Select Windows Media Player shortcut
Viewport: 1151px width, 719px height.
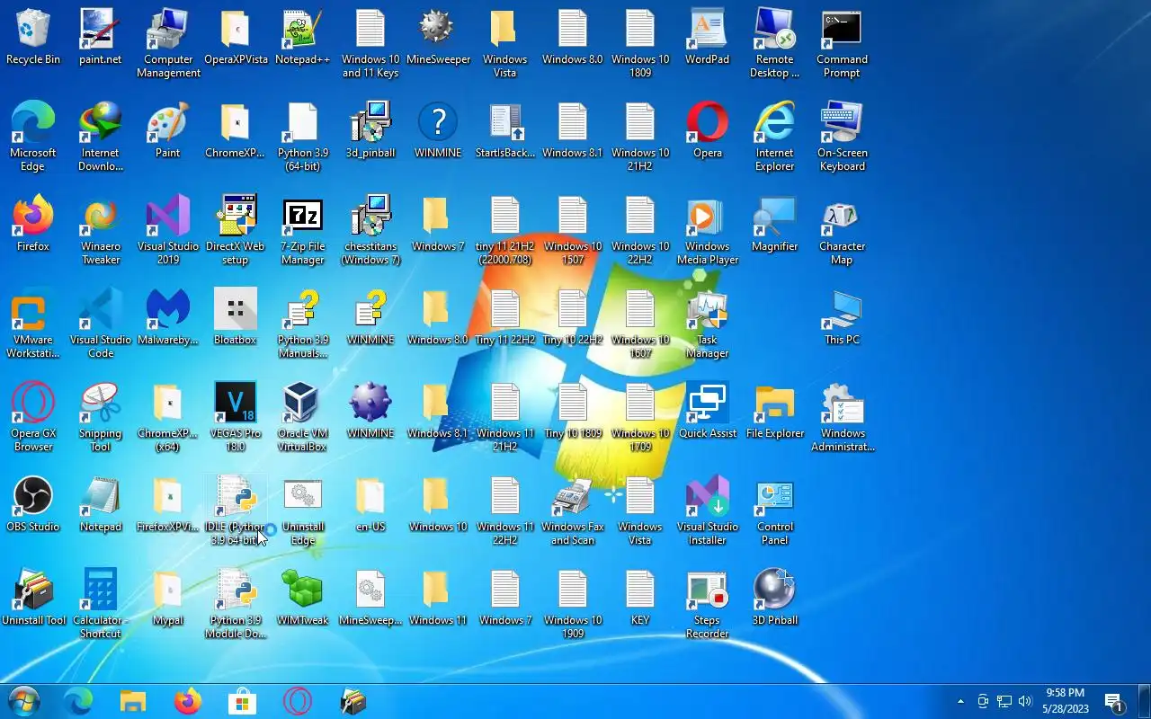708,231
